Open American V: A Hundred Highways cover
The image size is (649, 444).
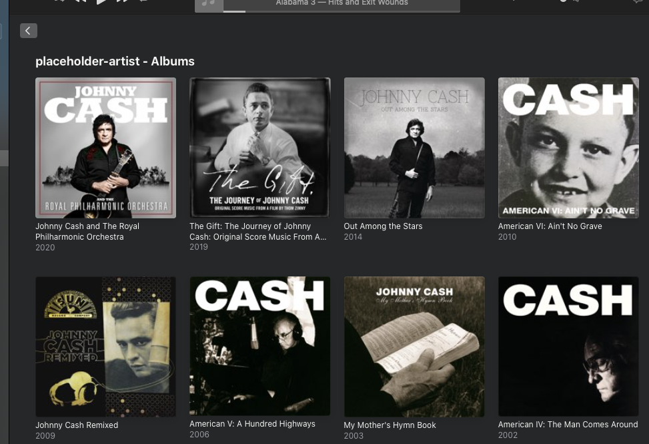click(x=260, y=347)
